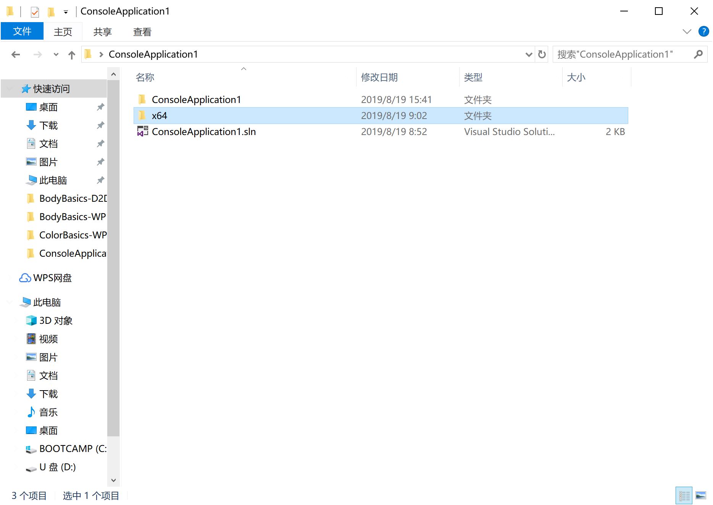Click the pin icon beside 下载
Screen dimensions: 713x505
pyautogui.click(x=100, y=125)
